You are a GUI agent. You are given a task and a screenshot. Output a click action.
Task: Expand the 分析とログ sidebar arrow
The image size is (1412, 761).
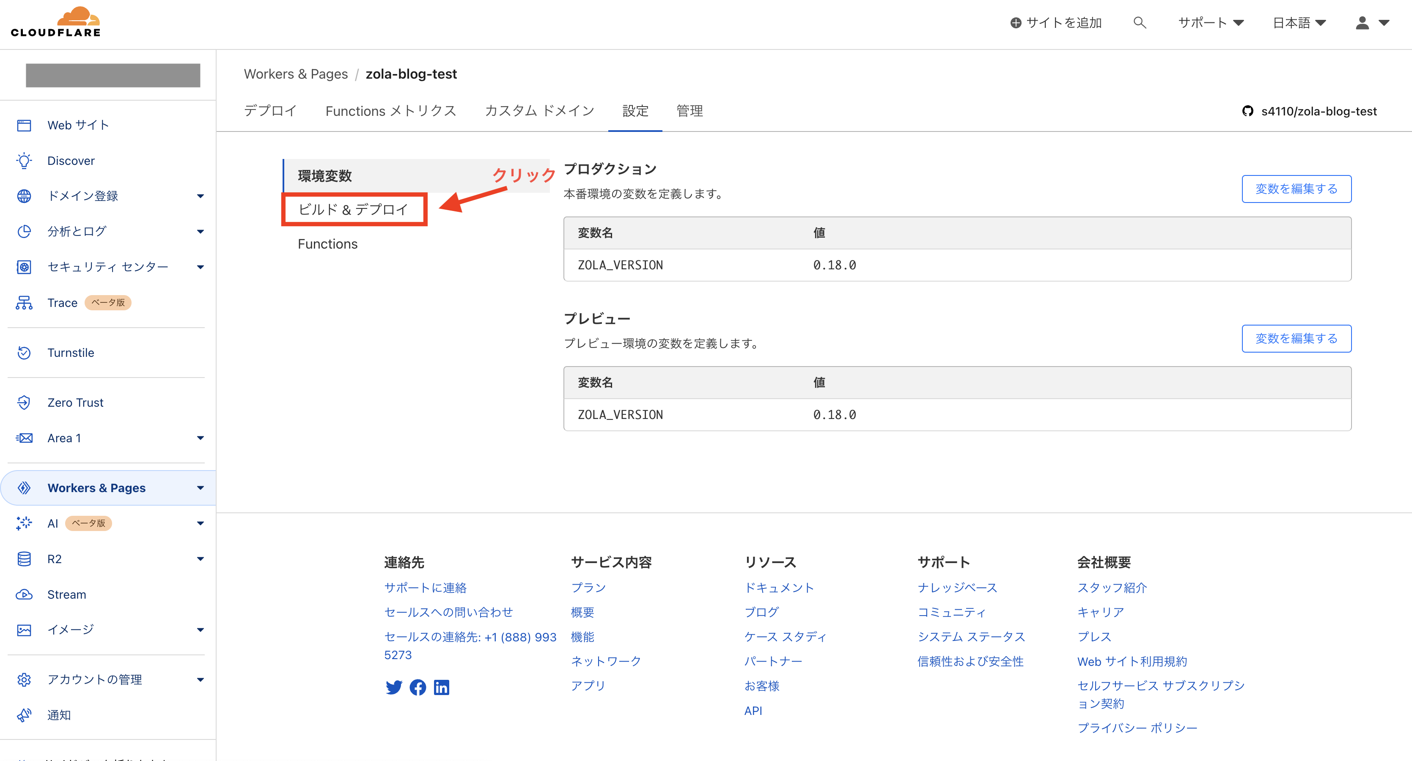click(x=200, y=232)
